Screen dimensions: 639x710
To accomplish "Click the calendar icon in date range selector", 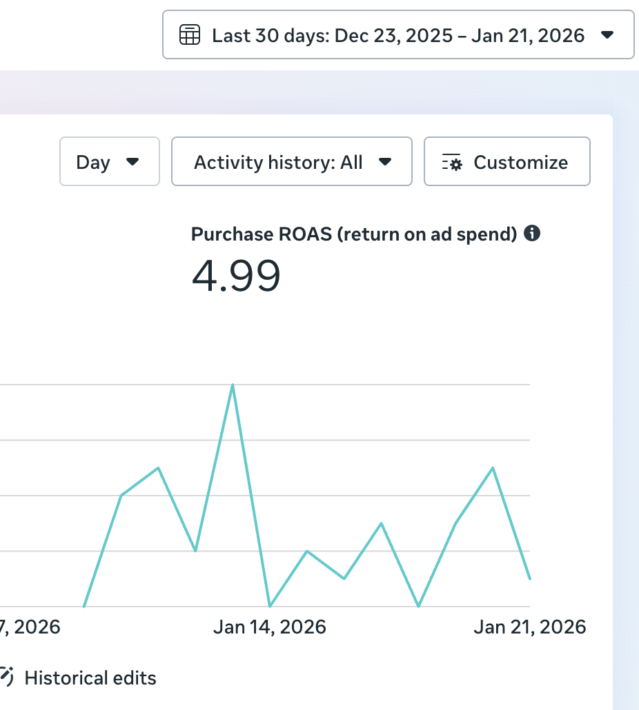I will 190,34.
